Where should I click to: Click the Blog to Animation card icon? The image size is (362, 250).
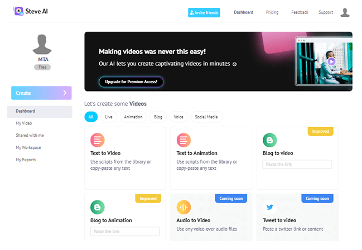98,207
